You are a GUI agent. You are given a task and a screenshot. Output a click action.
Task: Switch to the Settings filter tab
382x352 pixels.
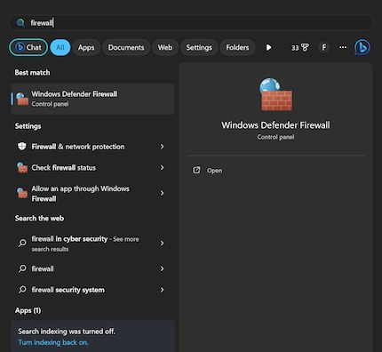coord(199,47)
